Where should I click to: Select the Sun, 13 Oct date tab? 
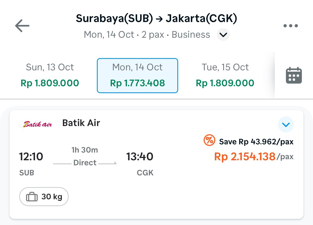click(x=50, y=75)
